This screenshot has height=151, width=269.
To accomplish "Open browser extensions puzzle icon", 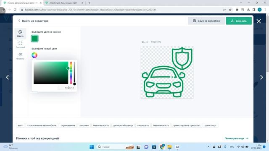I will (x=237, y=10).
